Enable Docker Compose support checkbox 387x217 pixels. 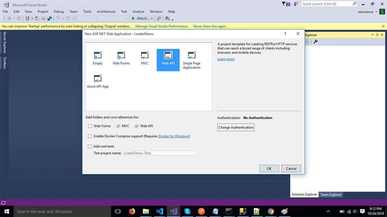90,136
